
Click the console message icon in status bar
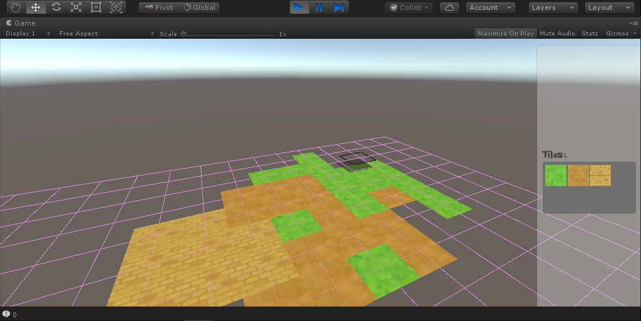(6, 314)
